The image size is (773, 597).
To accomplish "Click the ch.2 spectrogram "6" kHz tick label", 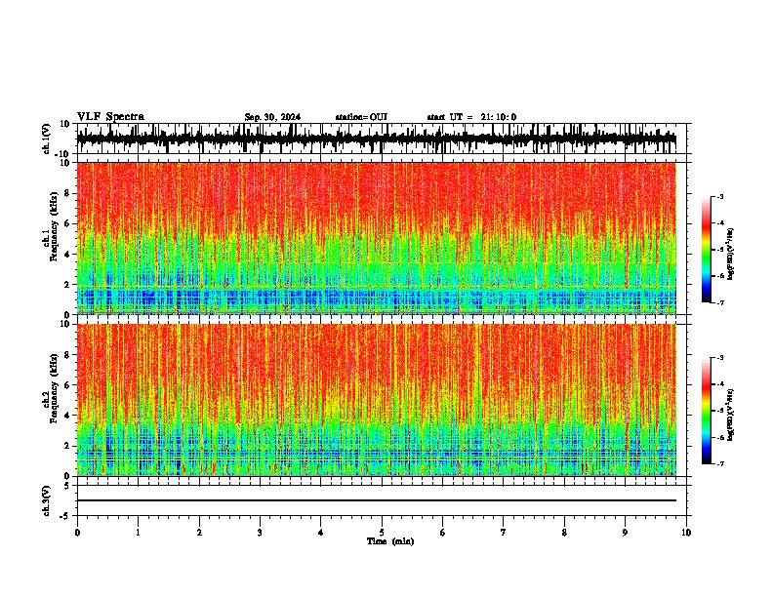I will tap(68, 385).
